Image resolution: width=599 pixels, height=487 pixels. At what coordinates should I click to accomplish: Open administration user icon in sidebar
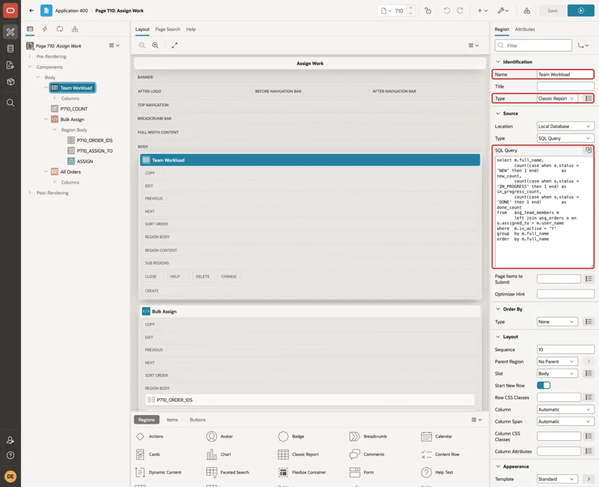pos(11,440)
